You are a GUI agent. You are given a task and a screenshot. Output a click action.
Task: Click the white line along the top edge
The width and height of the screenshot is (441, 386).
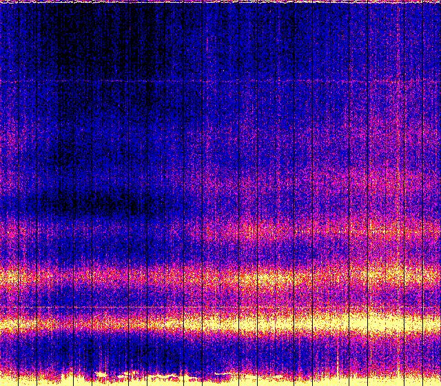(220, 2)
